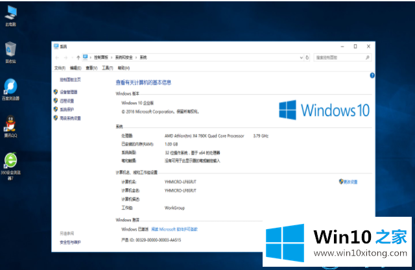Open 高级系统设置 link
The width and height of the screenshot is (415, 270).
[70, 118]
